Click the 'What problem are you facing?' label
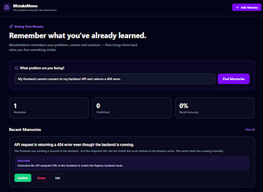The width and height of the screenshot is (263, 192). click(42, 68)
